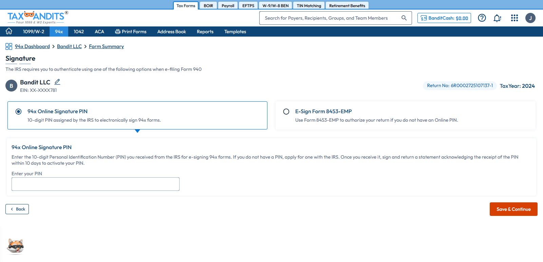The height and width of the screenshot is (262, 543).
Task: Open the Print Forms menu
Action: pyautogui.click(x=131, y=32)
